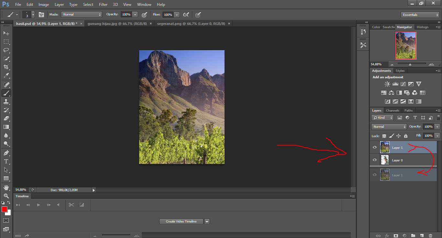Select the Eyedropper tool
This screenshot has width=442, height=238.
point(6,76)
